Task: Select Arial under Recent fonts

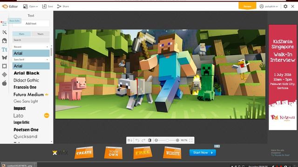Action: point(31,53)
